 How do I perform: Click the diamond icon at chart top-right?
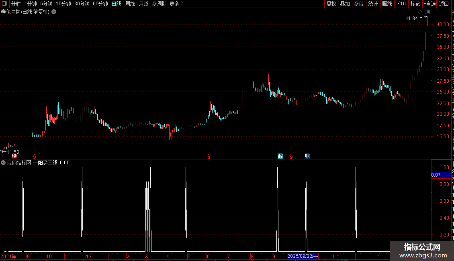point(419,12)
